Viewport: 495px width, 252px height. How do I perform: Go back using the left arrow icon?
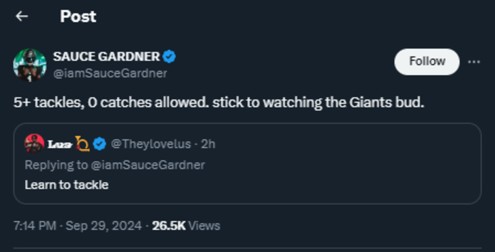click(21, 16)
